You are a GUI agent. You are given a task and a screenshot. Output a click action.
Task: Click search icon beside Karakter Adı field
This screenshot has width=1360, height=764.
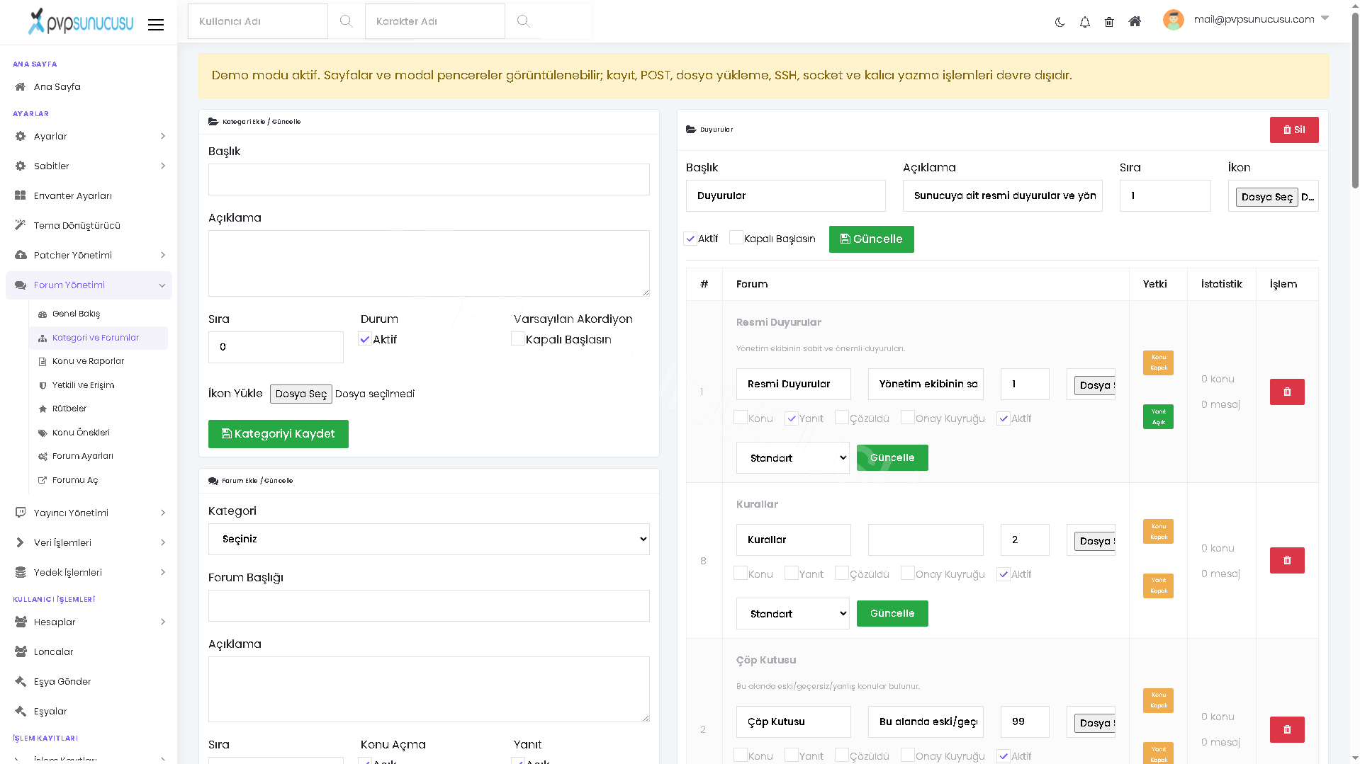(523, 21)
